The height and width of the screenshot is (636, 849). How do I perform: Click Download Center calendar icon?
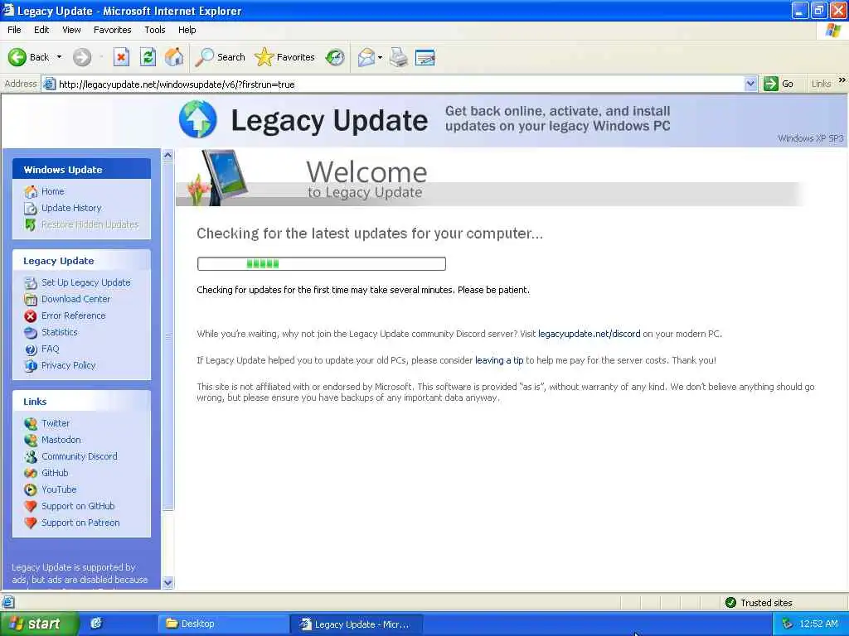point(31,299)
